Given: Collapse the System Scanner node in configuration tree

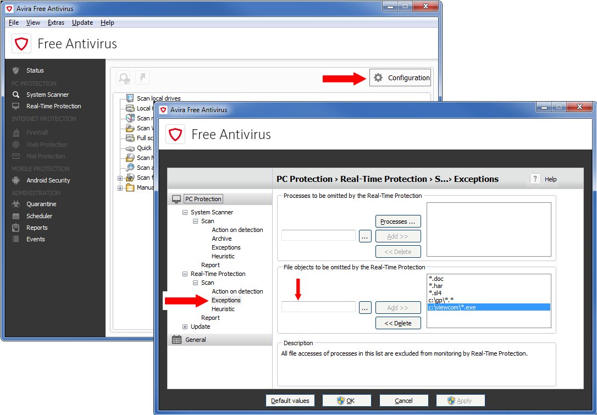Looking at the screenshot, I should pos(185,213).
